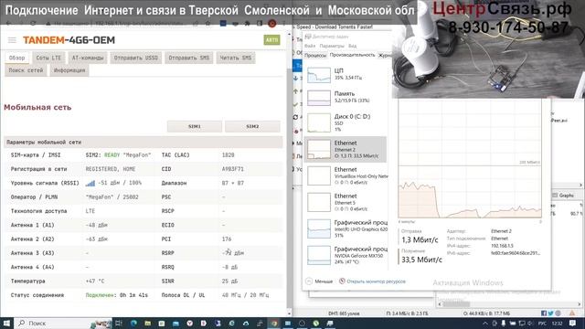
Task: Click the IPv4 address 192.168.1.5
Action: coord(502,246)
